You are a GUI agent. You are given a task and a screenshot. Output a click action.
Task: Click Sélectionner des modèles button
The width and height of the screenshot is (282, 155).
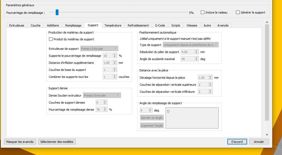(57, 142)
